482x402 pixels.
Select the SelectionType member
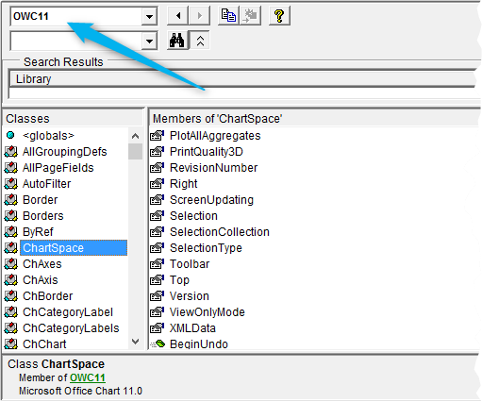[206, 248]
